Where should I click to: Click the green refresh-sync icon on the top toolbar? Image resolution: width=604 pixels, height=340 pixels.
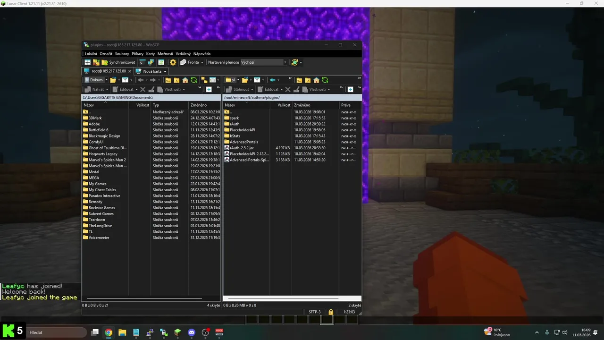(295, 62)
